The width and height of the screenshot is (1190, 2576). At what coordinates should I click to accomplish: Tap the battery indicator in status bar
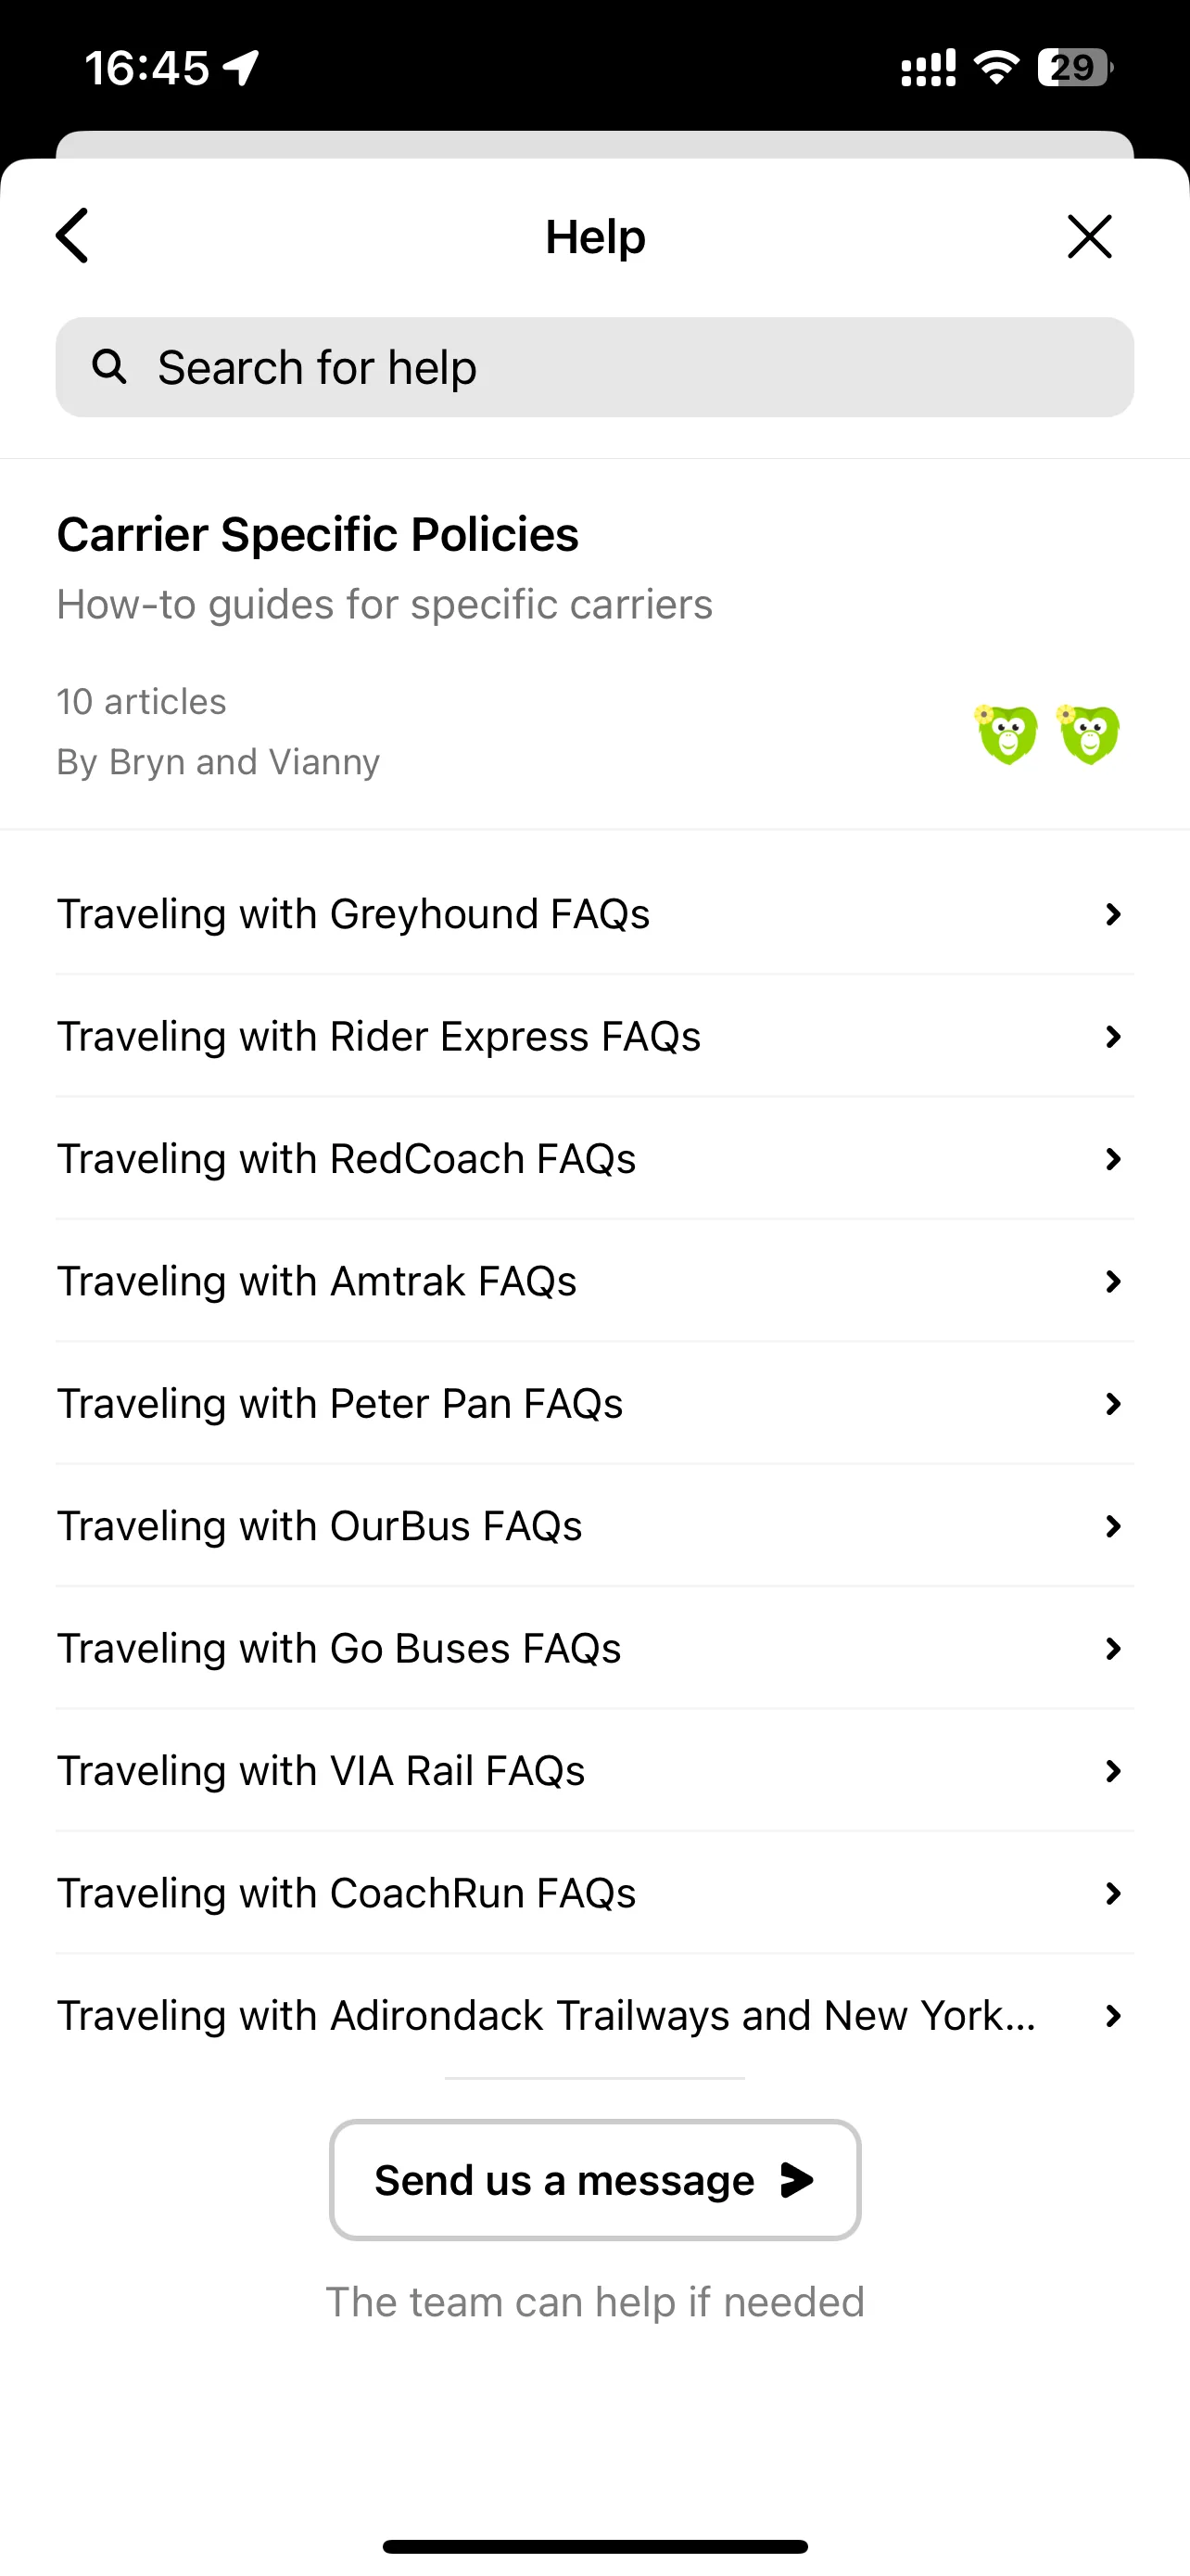point(1075,68)
